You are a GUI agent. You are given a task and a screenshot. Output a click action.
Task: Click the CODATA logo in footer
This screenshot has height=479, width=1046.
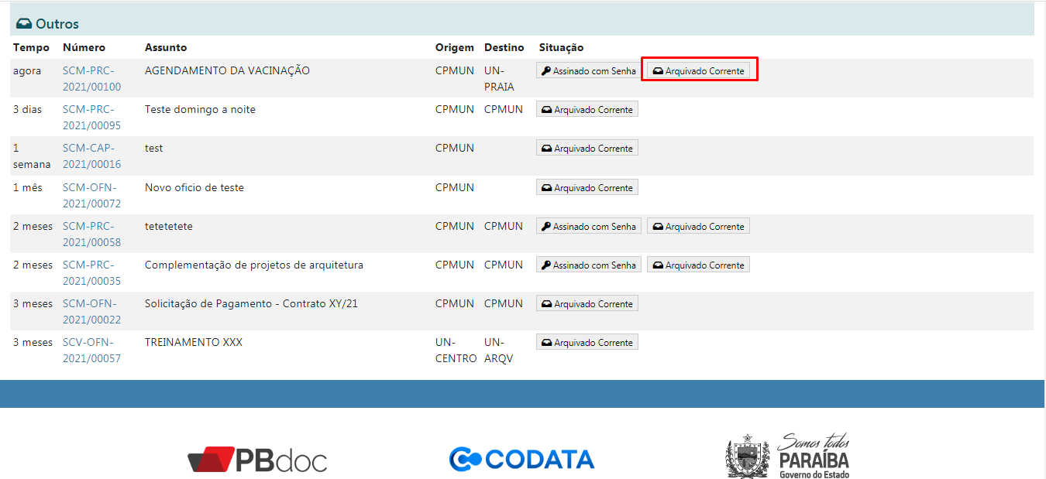click(521, 459)
